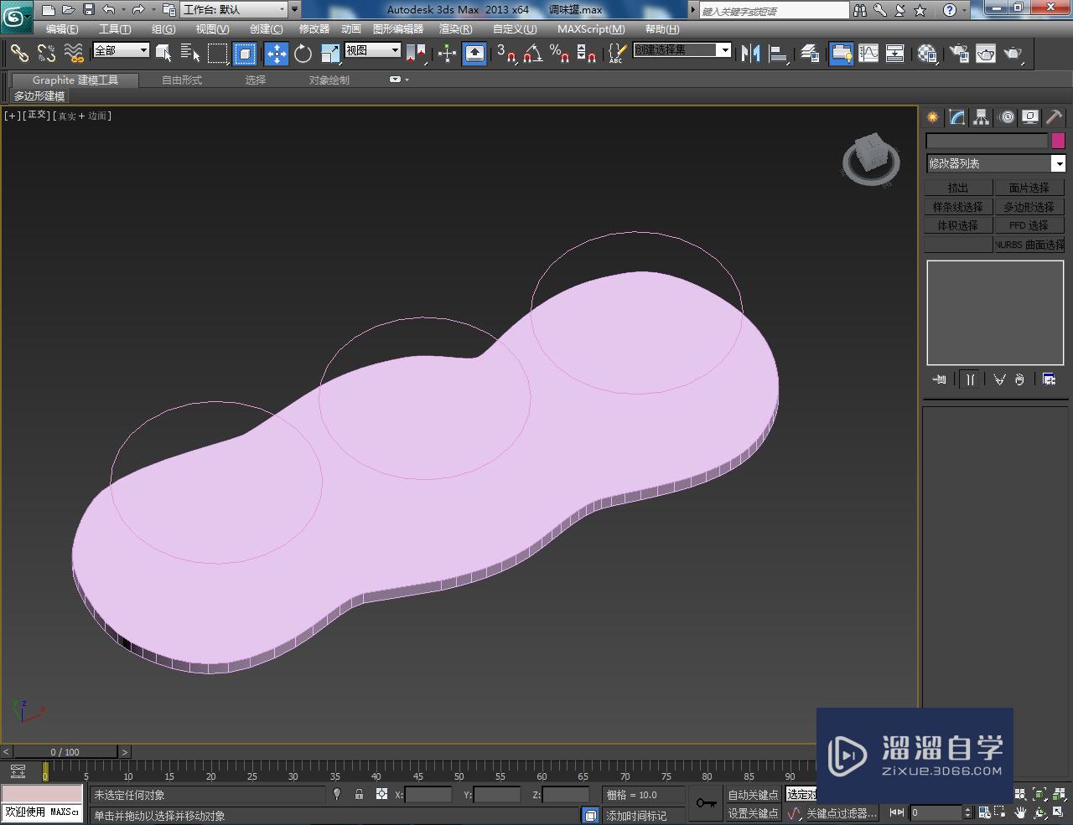Click the MAXScript listener pink field
1073x825 pixels.
click(42, 794)
